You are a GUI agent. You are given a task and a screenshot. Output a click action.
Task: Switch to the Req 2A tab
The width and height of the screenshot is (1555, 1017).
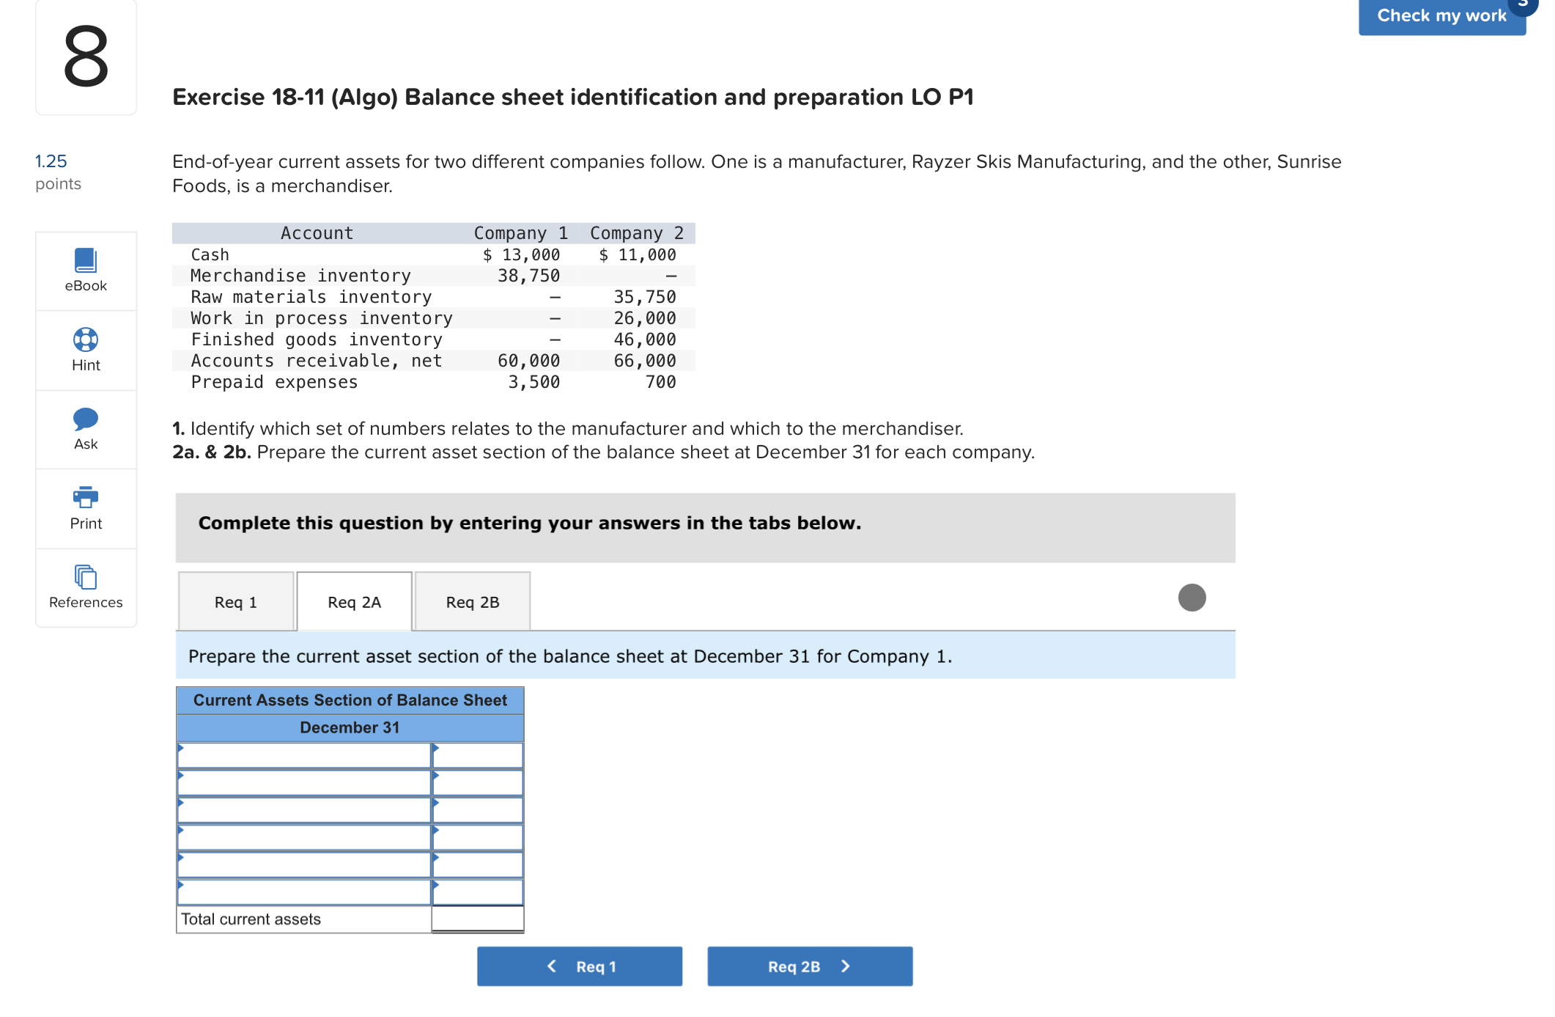point(354,601)
